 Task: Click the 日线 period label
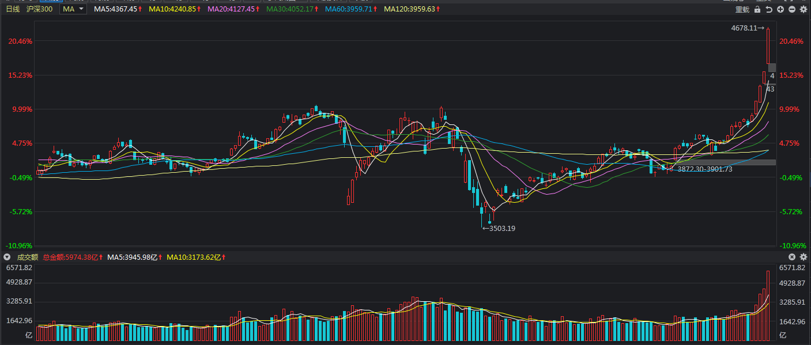point(13,9)
